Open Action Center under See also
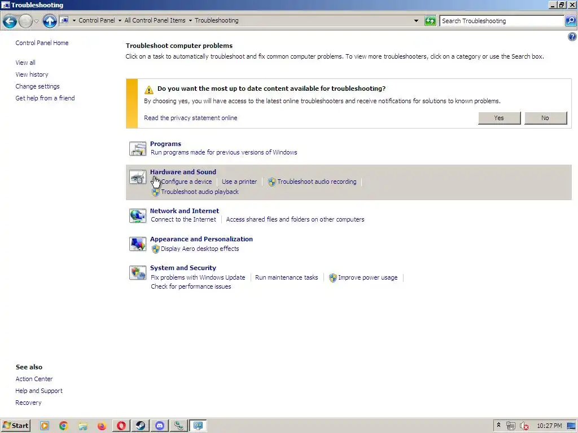This screenshot has height=433, width=578. click(x=34, y=379)
